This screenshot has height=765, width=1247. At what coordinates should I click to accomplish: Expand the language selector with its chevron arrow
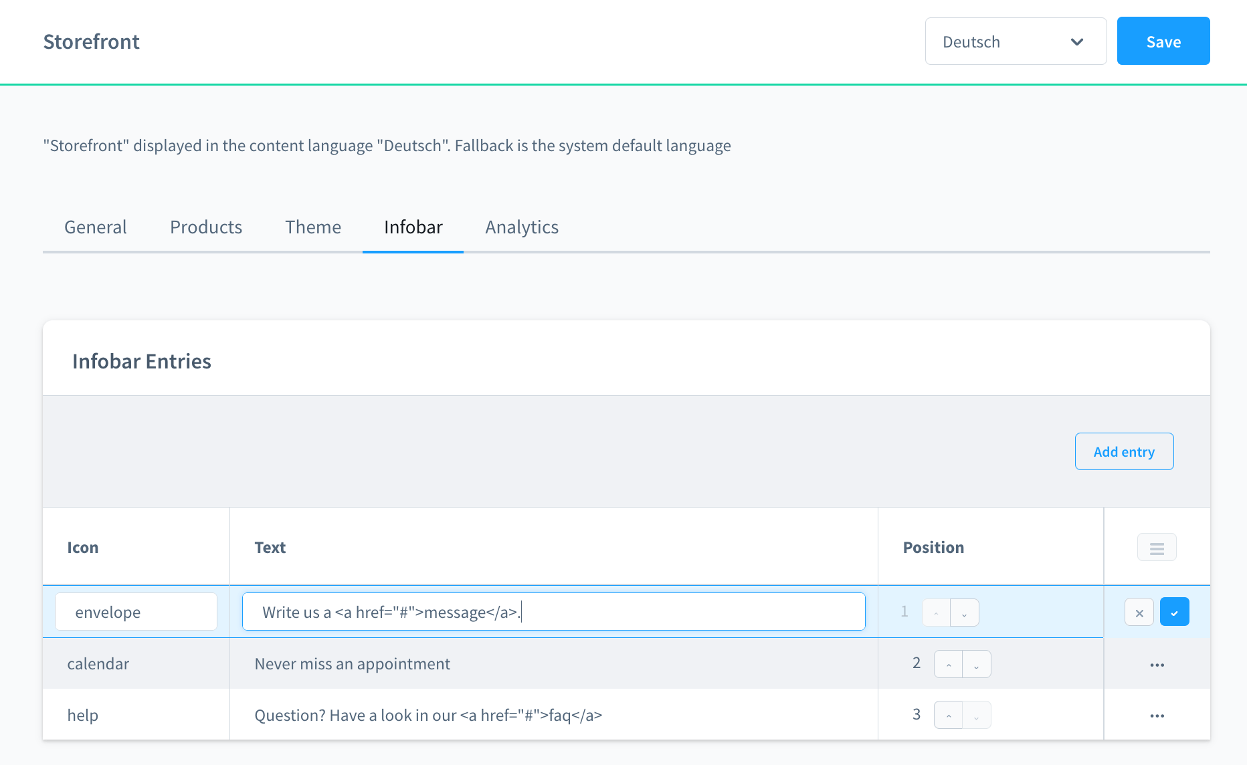coord(1076,41)
